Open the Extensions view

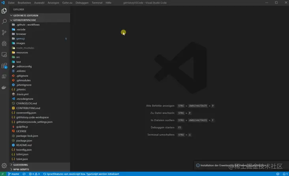4,66
